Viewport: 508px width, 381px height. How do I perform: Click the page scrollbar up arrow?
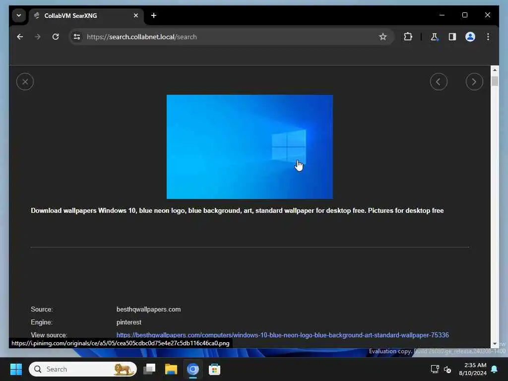495,69
